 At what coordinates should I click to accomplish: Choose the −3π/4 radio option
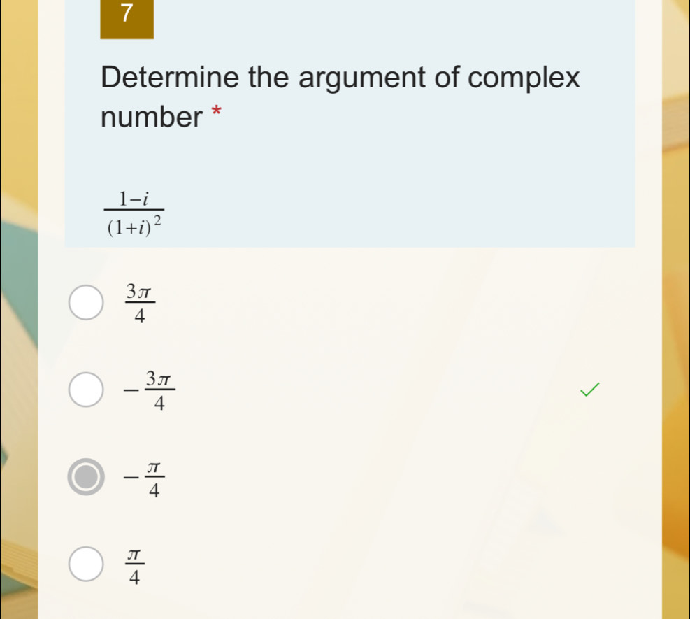(86, 390)
